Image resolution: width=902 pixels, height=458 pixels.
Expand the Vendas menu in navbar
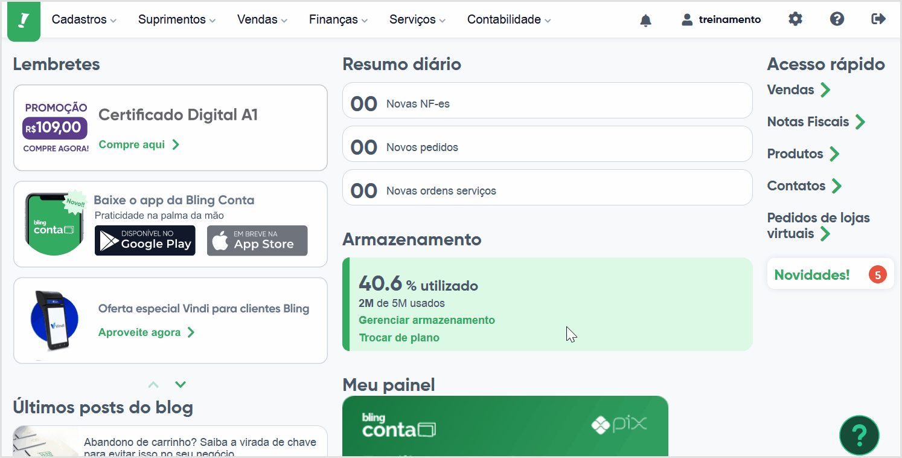[x=262, y=19]
